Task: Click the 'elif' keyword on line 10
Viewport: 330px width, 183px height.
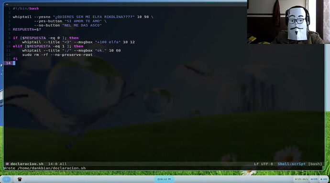Action: pyautogui.click(x=18, y=46)
